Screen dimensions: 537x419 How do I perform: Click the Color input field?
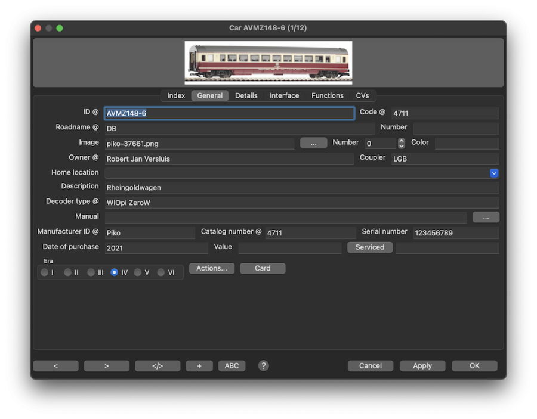pyautogui.click(x=467, y=143)
